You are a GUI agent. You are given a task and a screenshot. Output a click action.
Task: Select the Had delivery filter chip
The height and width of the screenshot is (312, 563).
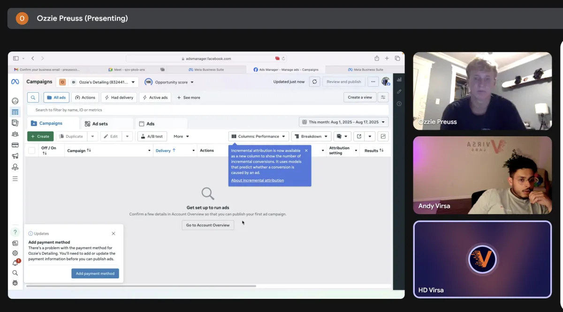[119, 97]
